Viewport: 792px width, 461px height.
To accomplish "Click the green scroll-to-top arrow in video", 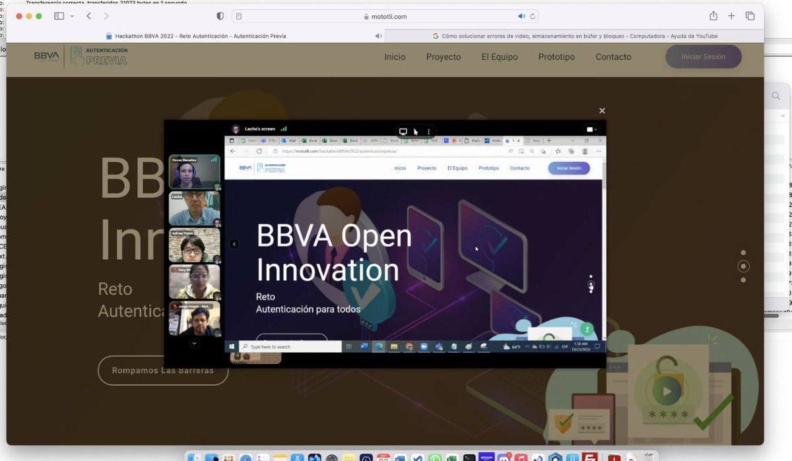I will click(587, 328).
